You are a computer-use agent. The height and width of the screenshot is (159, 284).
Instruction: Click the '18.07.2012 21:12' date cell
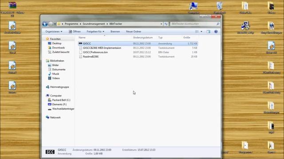142,52
